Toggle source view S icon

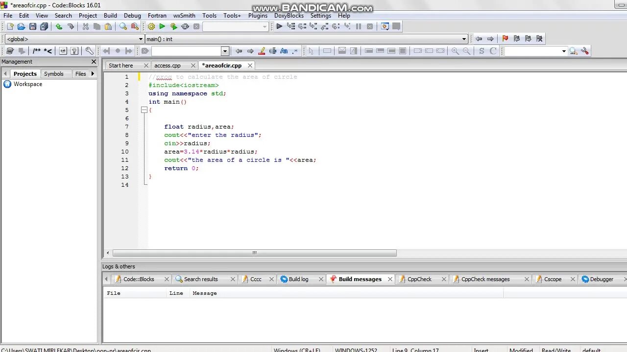click(x=482, y=51)
